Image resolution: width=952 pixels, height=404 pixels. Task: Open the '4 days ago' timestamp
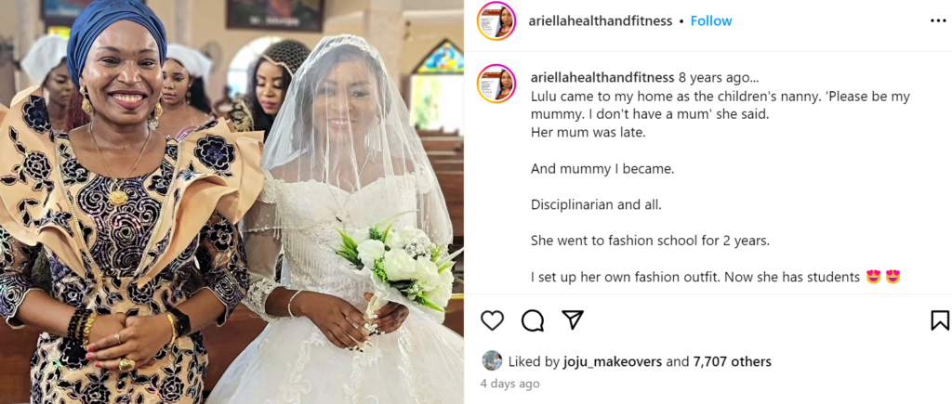point(509,384)
